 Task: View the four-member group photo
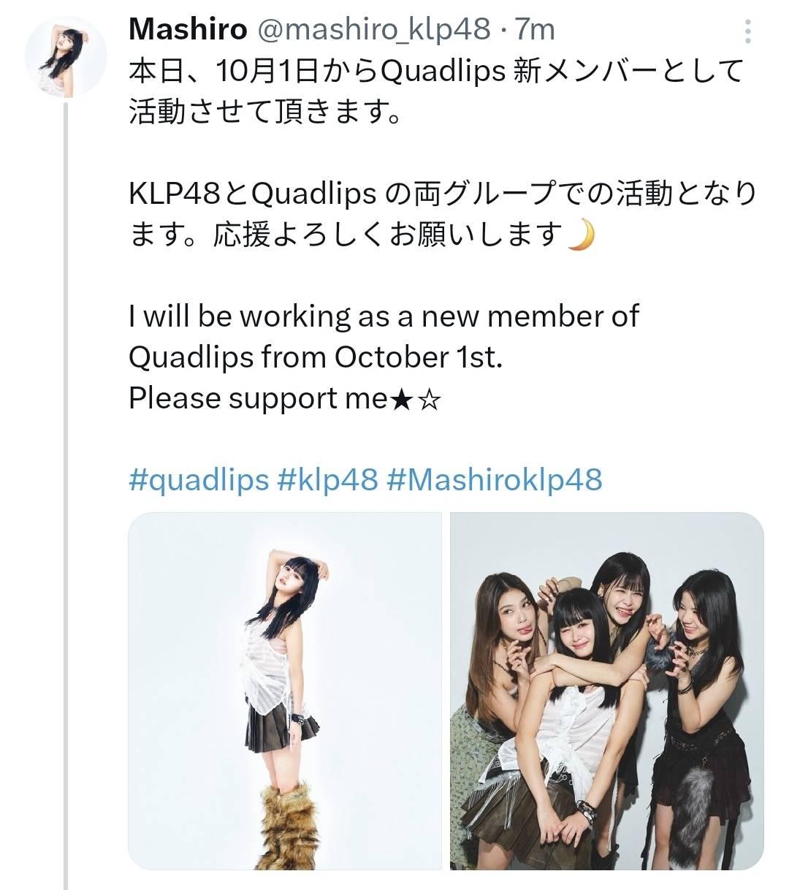607,691
